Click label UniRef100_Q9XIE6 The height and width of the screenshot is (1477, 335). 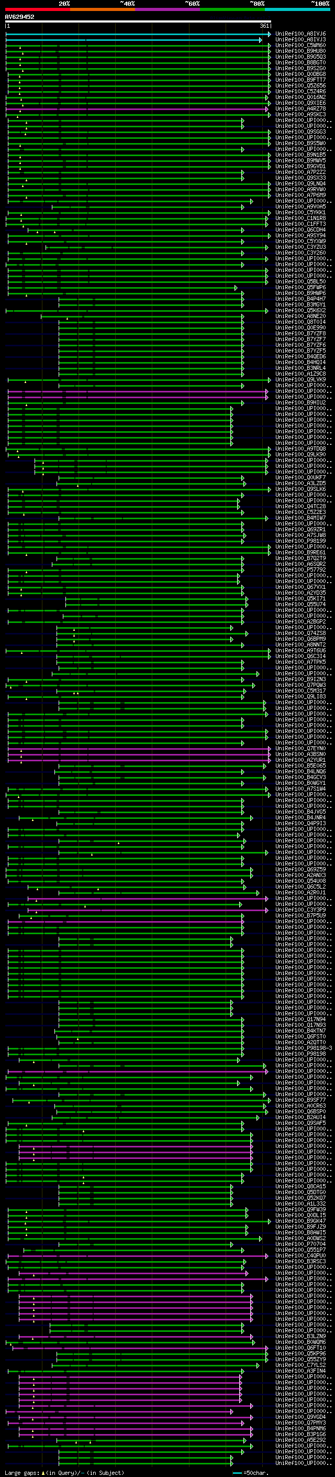point(300,103)
